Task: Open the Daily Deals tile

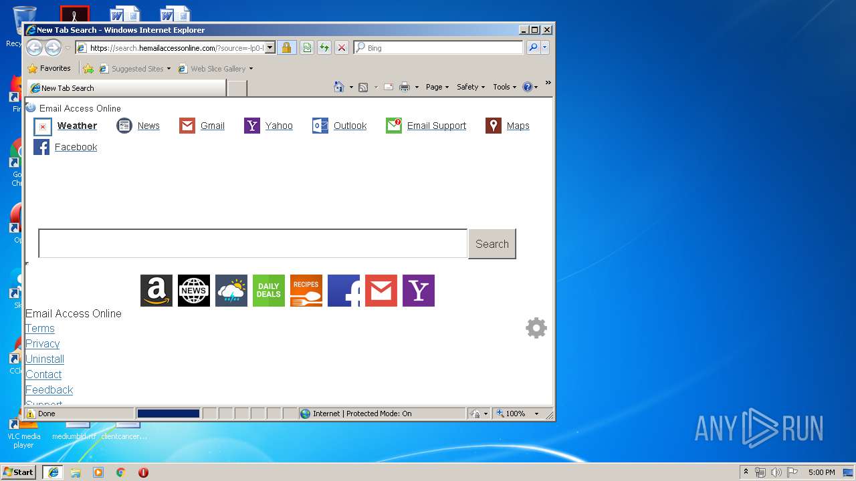Action: coord(269,291)
